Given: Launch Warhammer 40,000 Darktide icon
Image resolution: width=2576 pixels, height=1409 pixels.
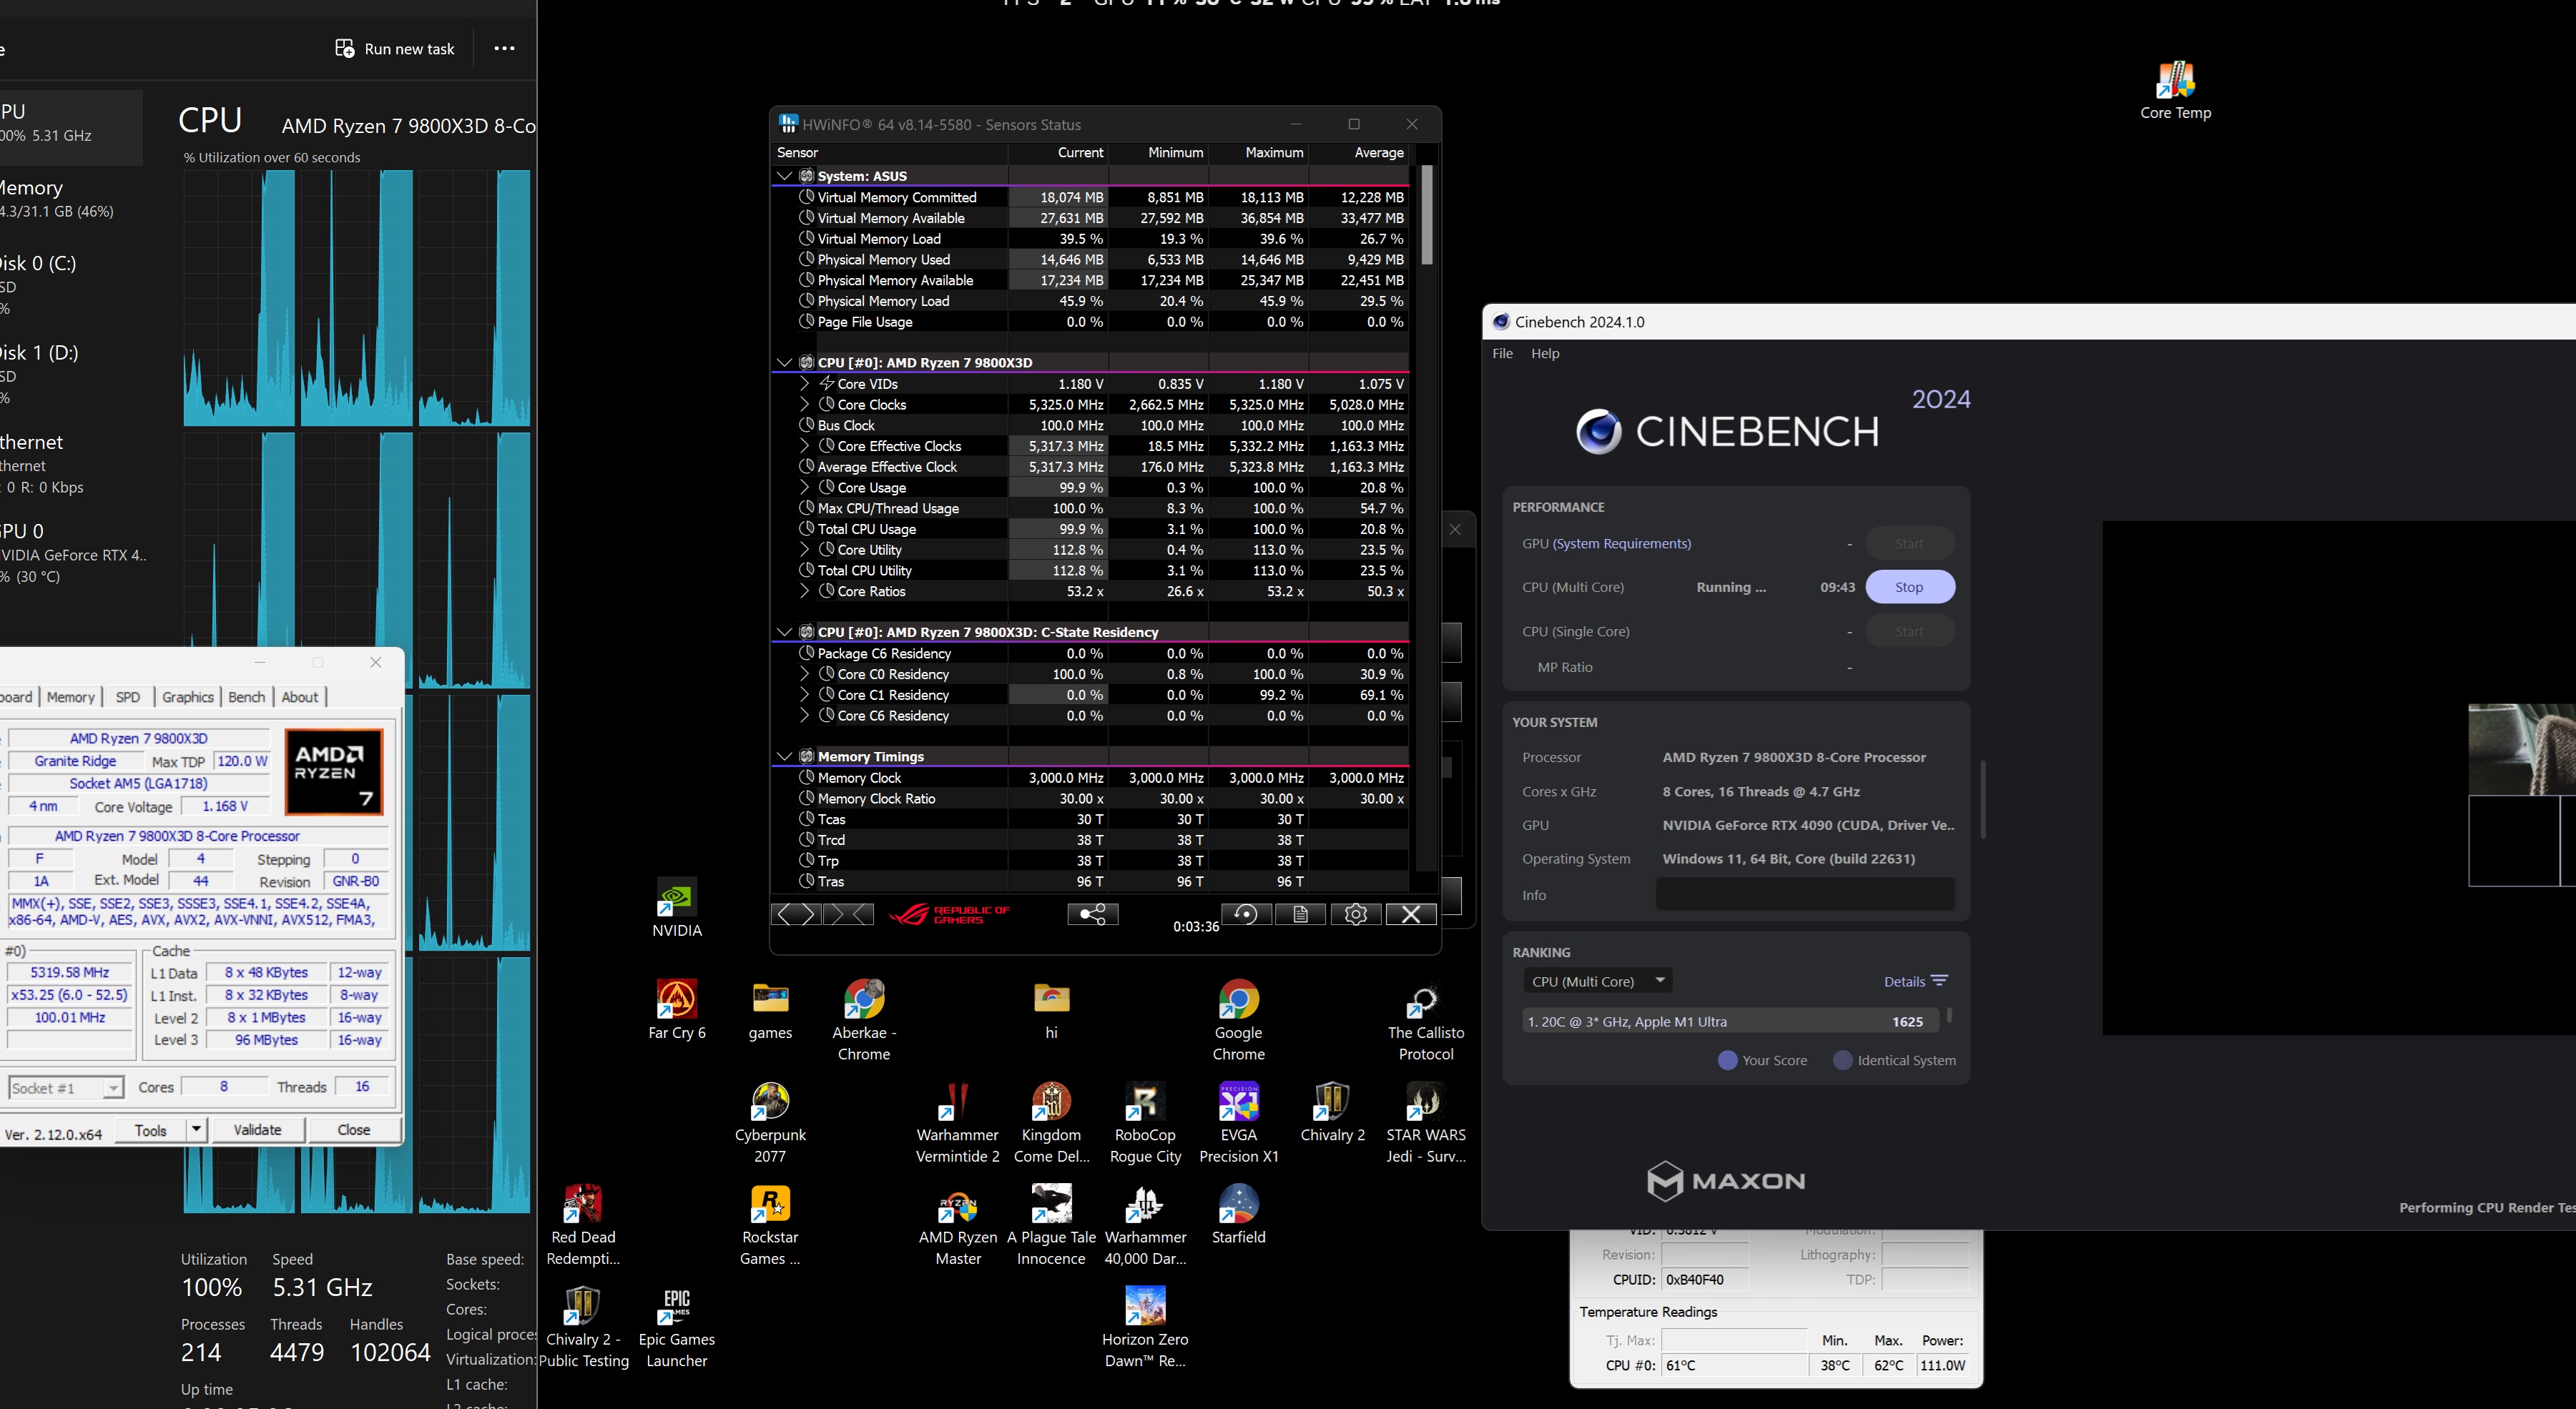Looking at the screenshot, I should [x=1145, y=1225].
